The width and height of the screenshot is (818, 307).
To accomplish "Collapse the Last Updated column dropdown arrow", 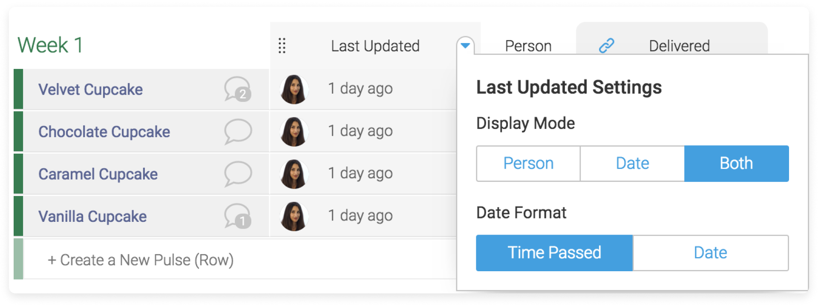I will 465,45.
